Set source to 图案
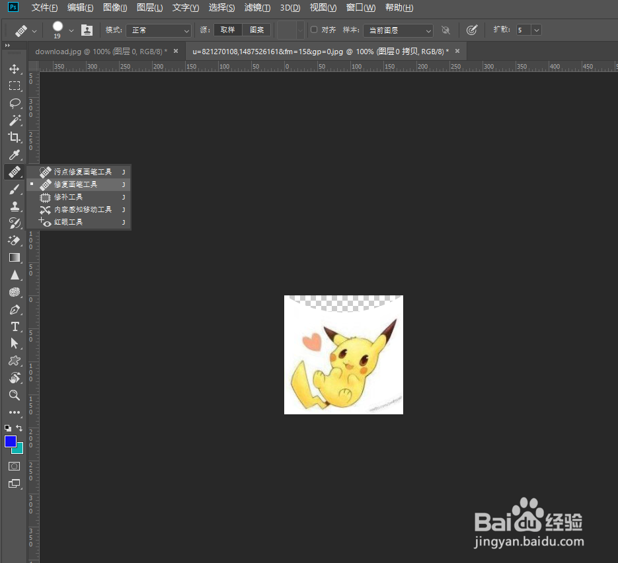The height and width of the screenshot is (563, 618). (257, 30)
